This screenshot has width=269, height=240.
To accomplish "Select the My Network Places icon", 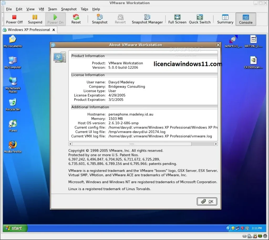I will [x=13, y=85].
